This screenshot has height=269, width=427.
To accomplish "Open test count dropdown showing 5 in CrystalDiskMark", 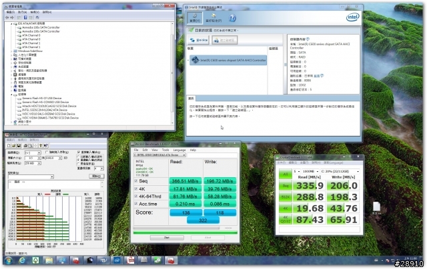I will pyautogui.click(x=296, y=171).
